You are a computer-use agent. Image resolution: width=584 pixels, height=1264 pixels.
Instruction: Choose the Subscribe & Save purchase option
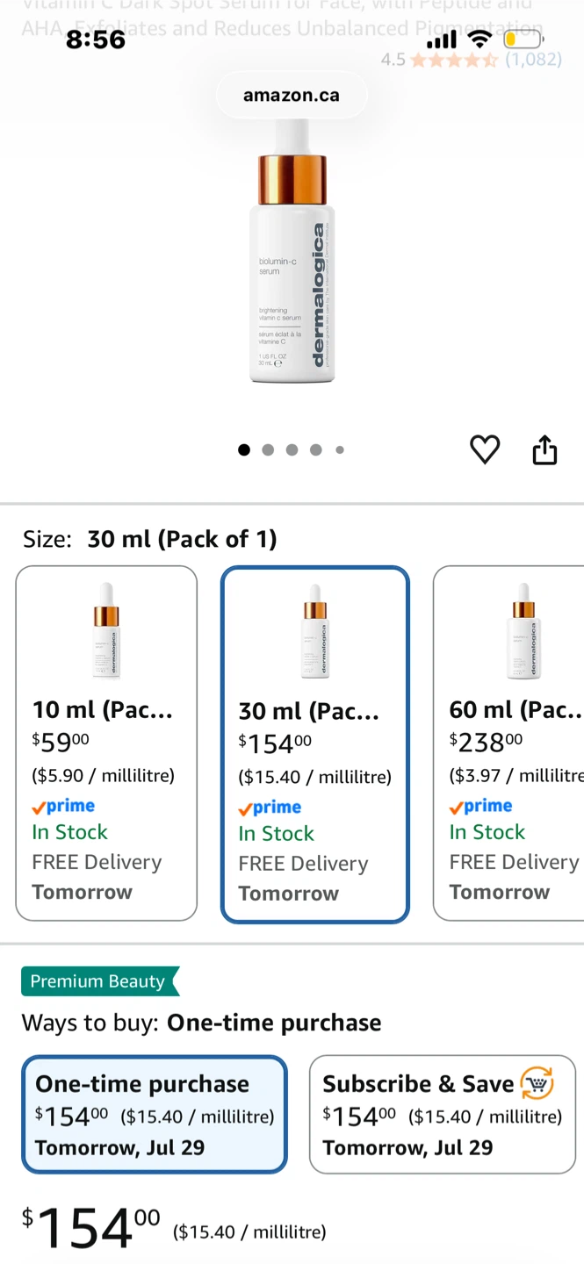pyautogui.click(x=443, y=1115)
